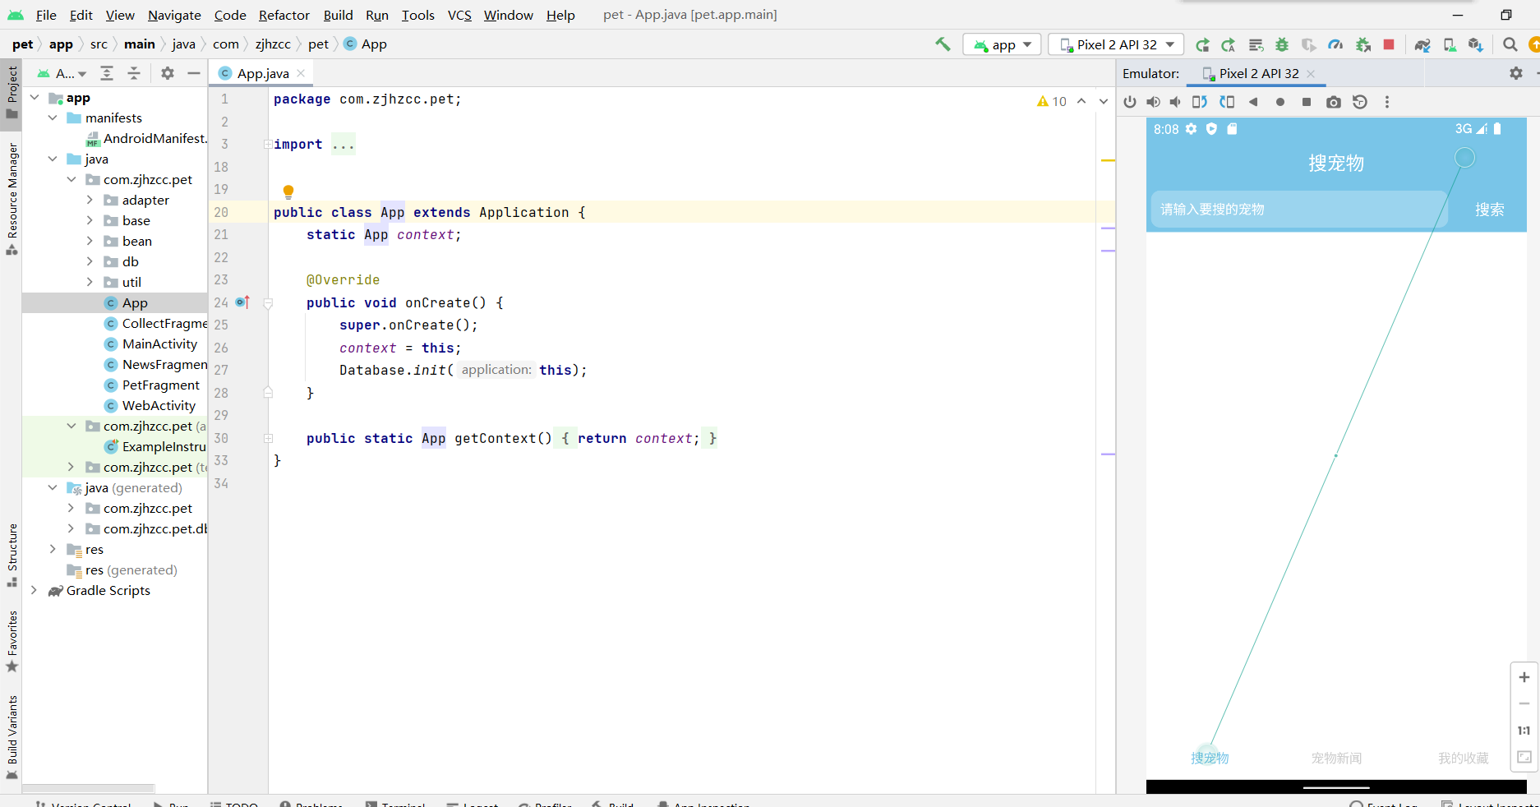Go to next highlighted warning arrow

pos(1104,101)
